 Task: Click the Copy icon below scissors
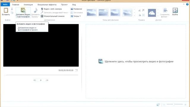(12, 12)
